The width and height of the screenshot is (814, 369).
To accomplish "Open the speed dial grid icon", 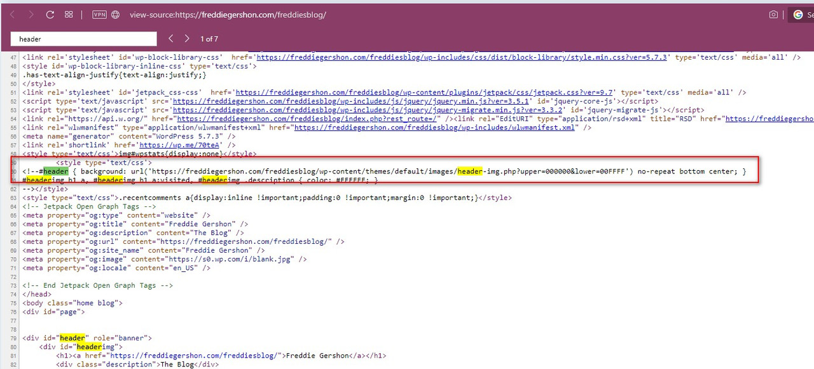I will point(69,15).
